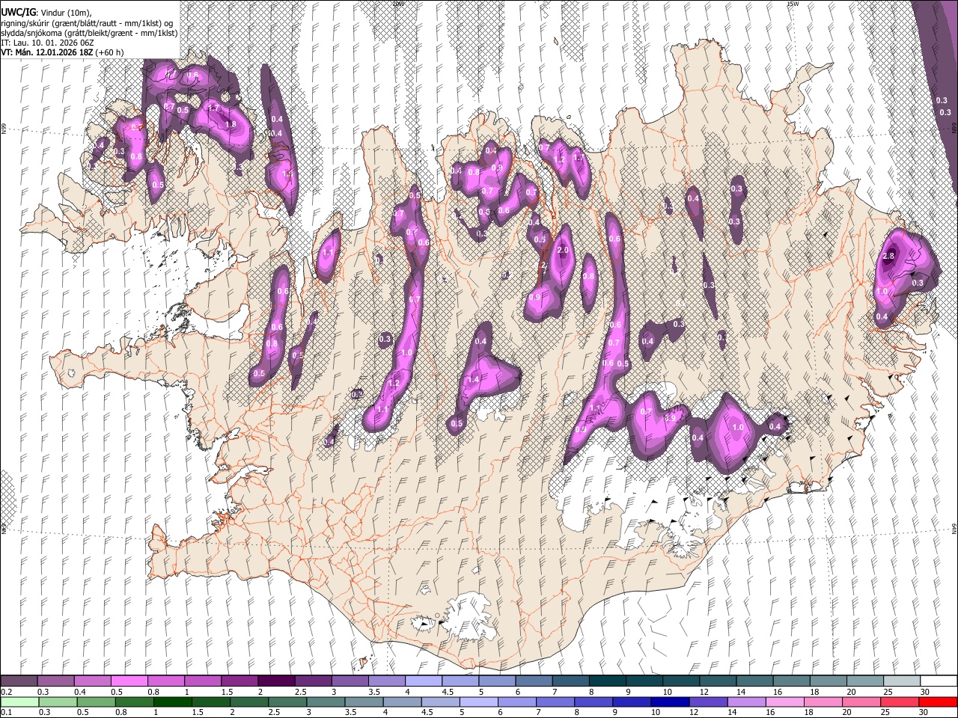
Task: Pick top legend swatch between 8 and 9
Action: [608, 681]
